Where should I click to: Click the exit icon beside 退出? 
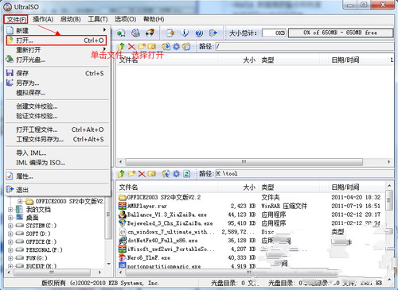(10, 189)
